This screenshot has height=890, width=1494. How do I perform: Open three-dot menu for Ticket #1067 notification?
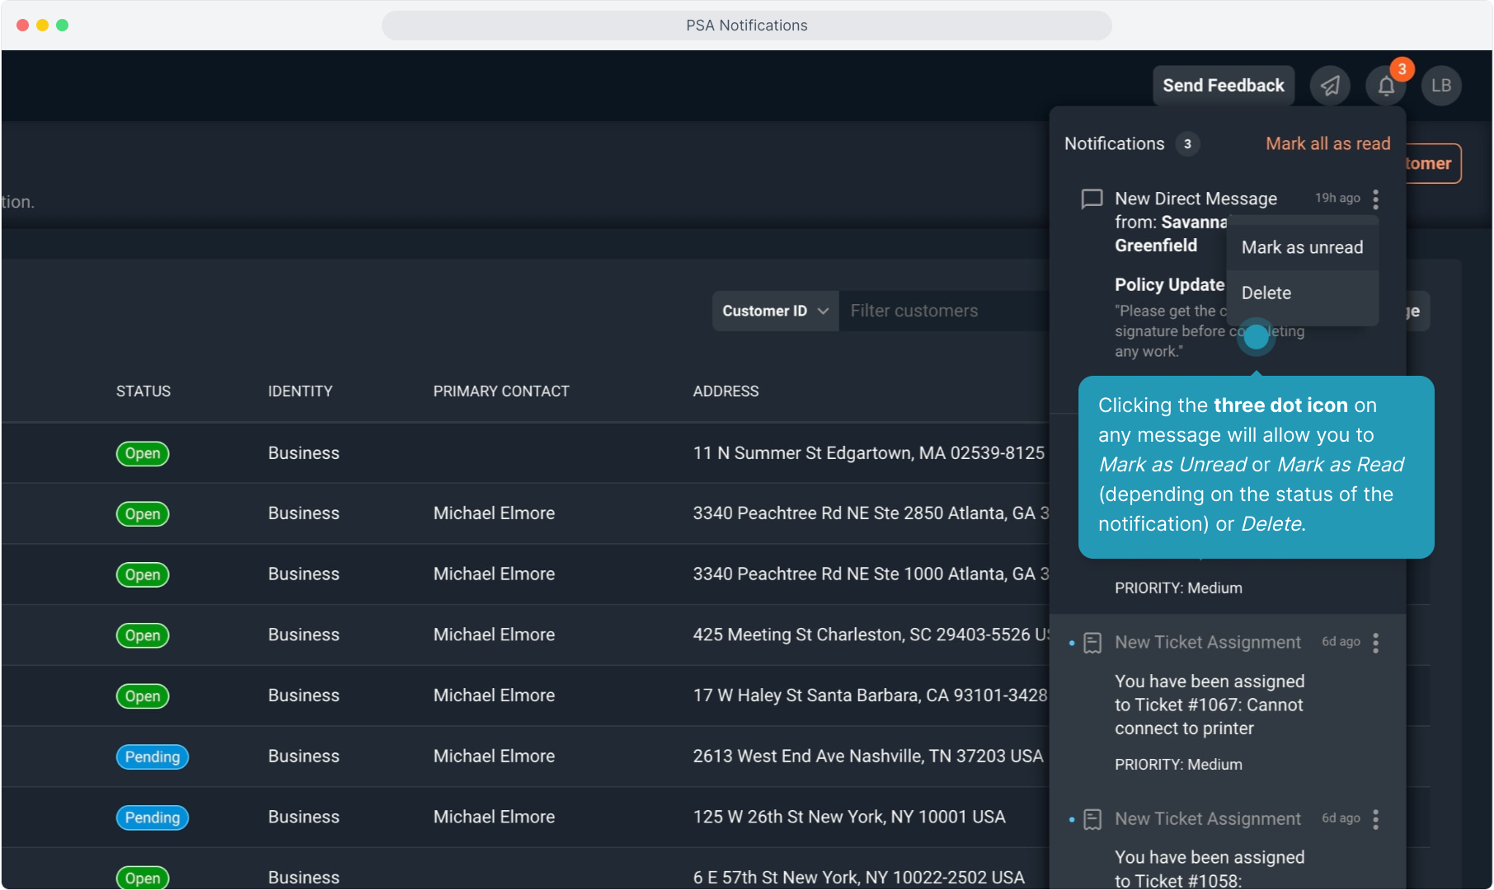[1375, 643]
